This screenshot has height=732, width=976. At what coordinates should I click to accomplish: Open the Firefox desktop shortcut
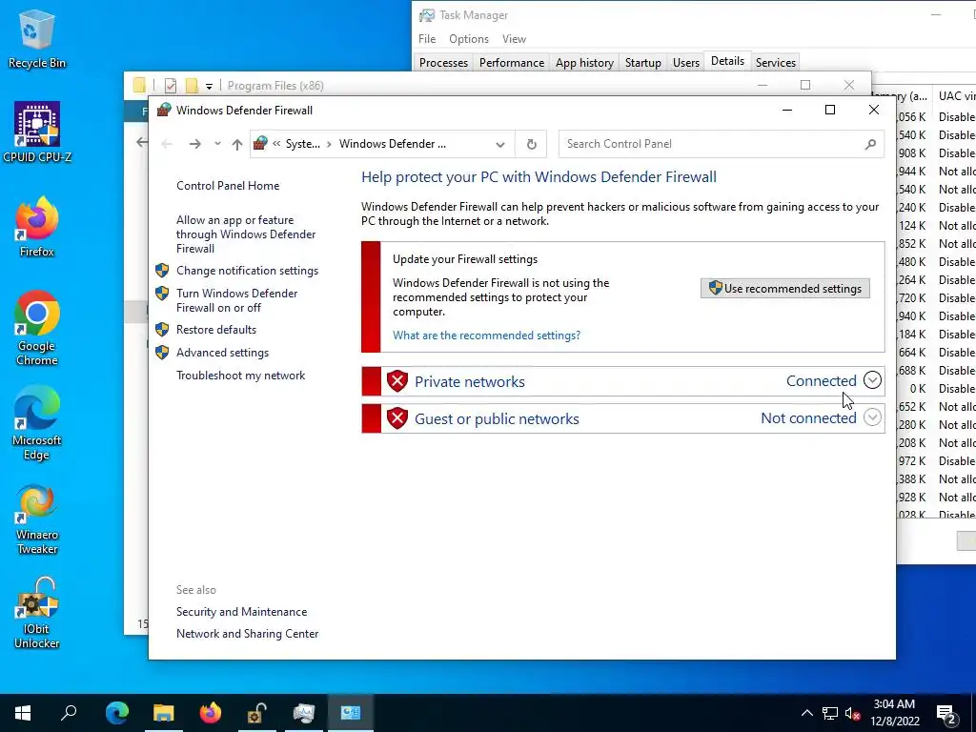[x=37, y=227]
